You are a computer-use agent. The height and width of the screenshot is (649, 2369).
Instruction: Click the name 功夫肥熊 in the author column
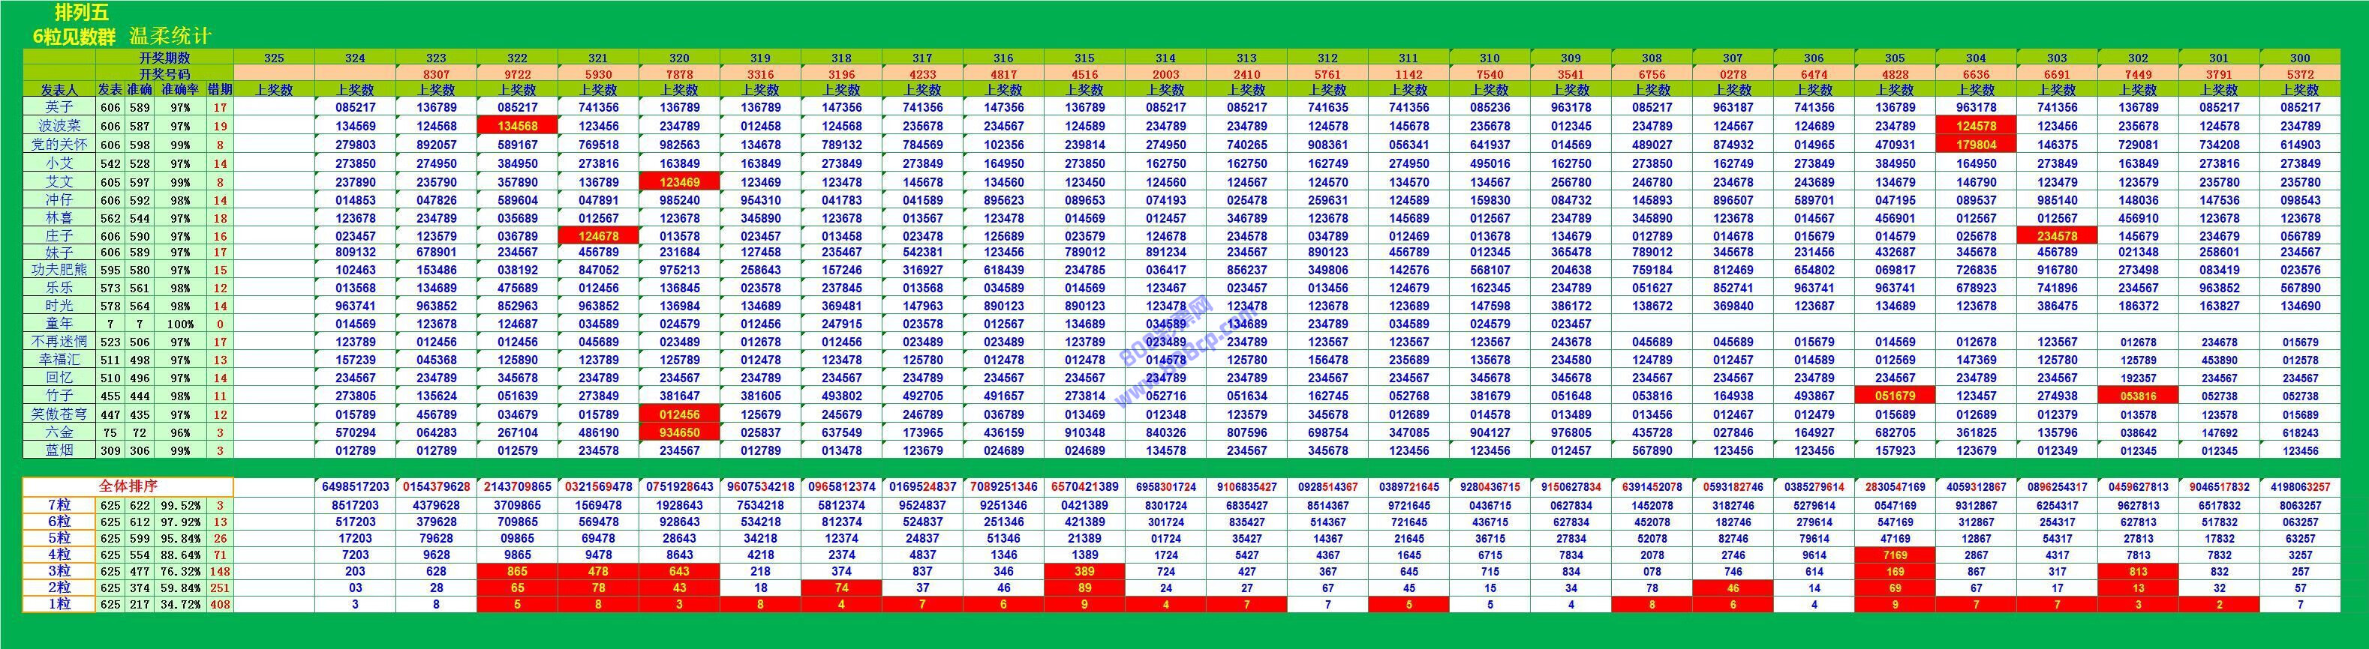tap(59, 270)
